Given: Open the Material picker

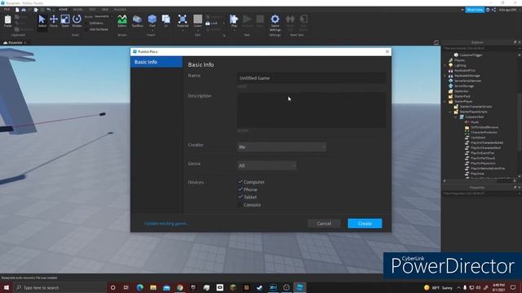Looking at the screenshot, I should tap(183, 21).
